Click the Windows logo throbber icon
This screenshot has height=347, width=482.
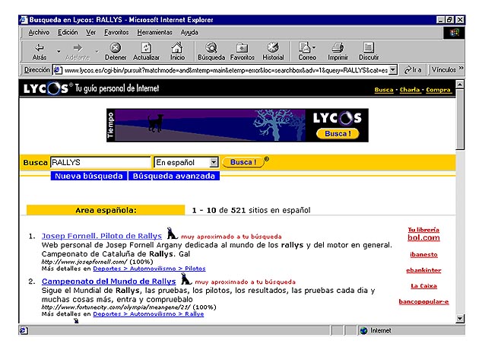tap(454, 33)
